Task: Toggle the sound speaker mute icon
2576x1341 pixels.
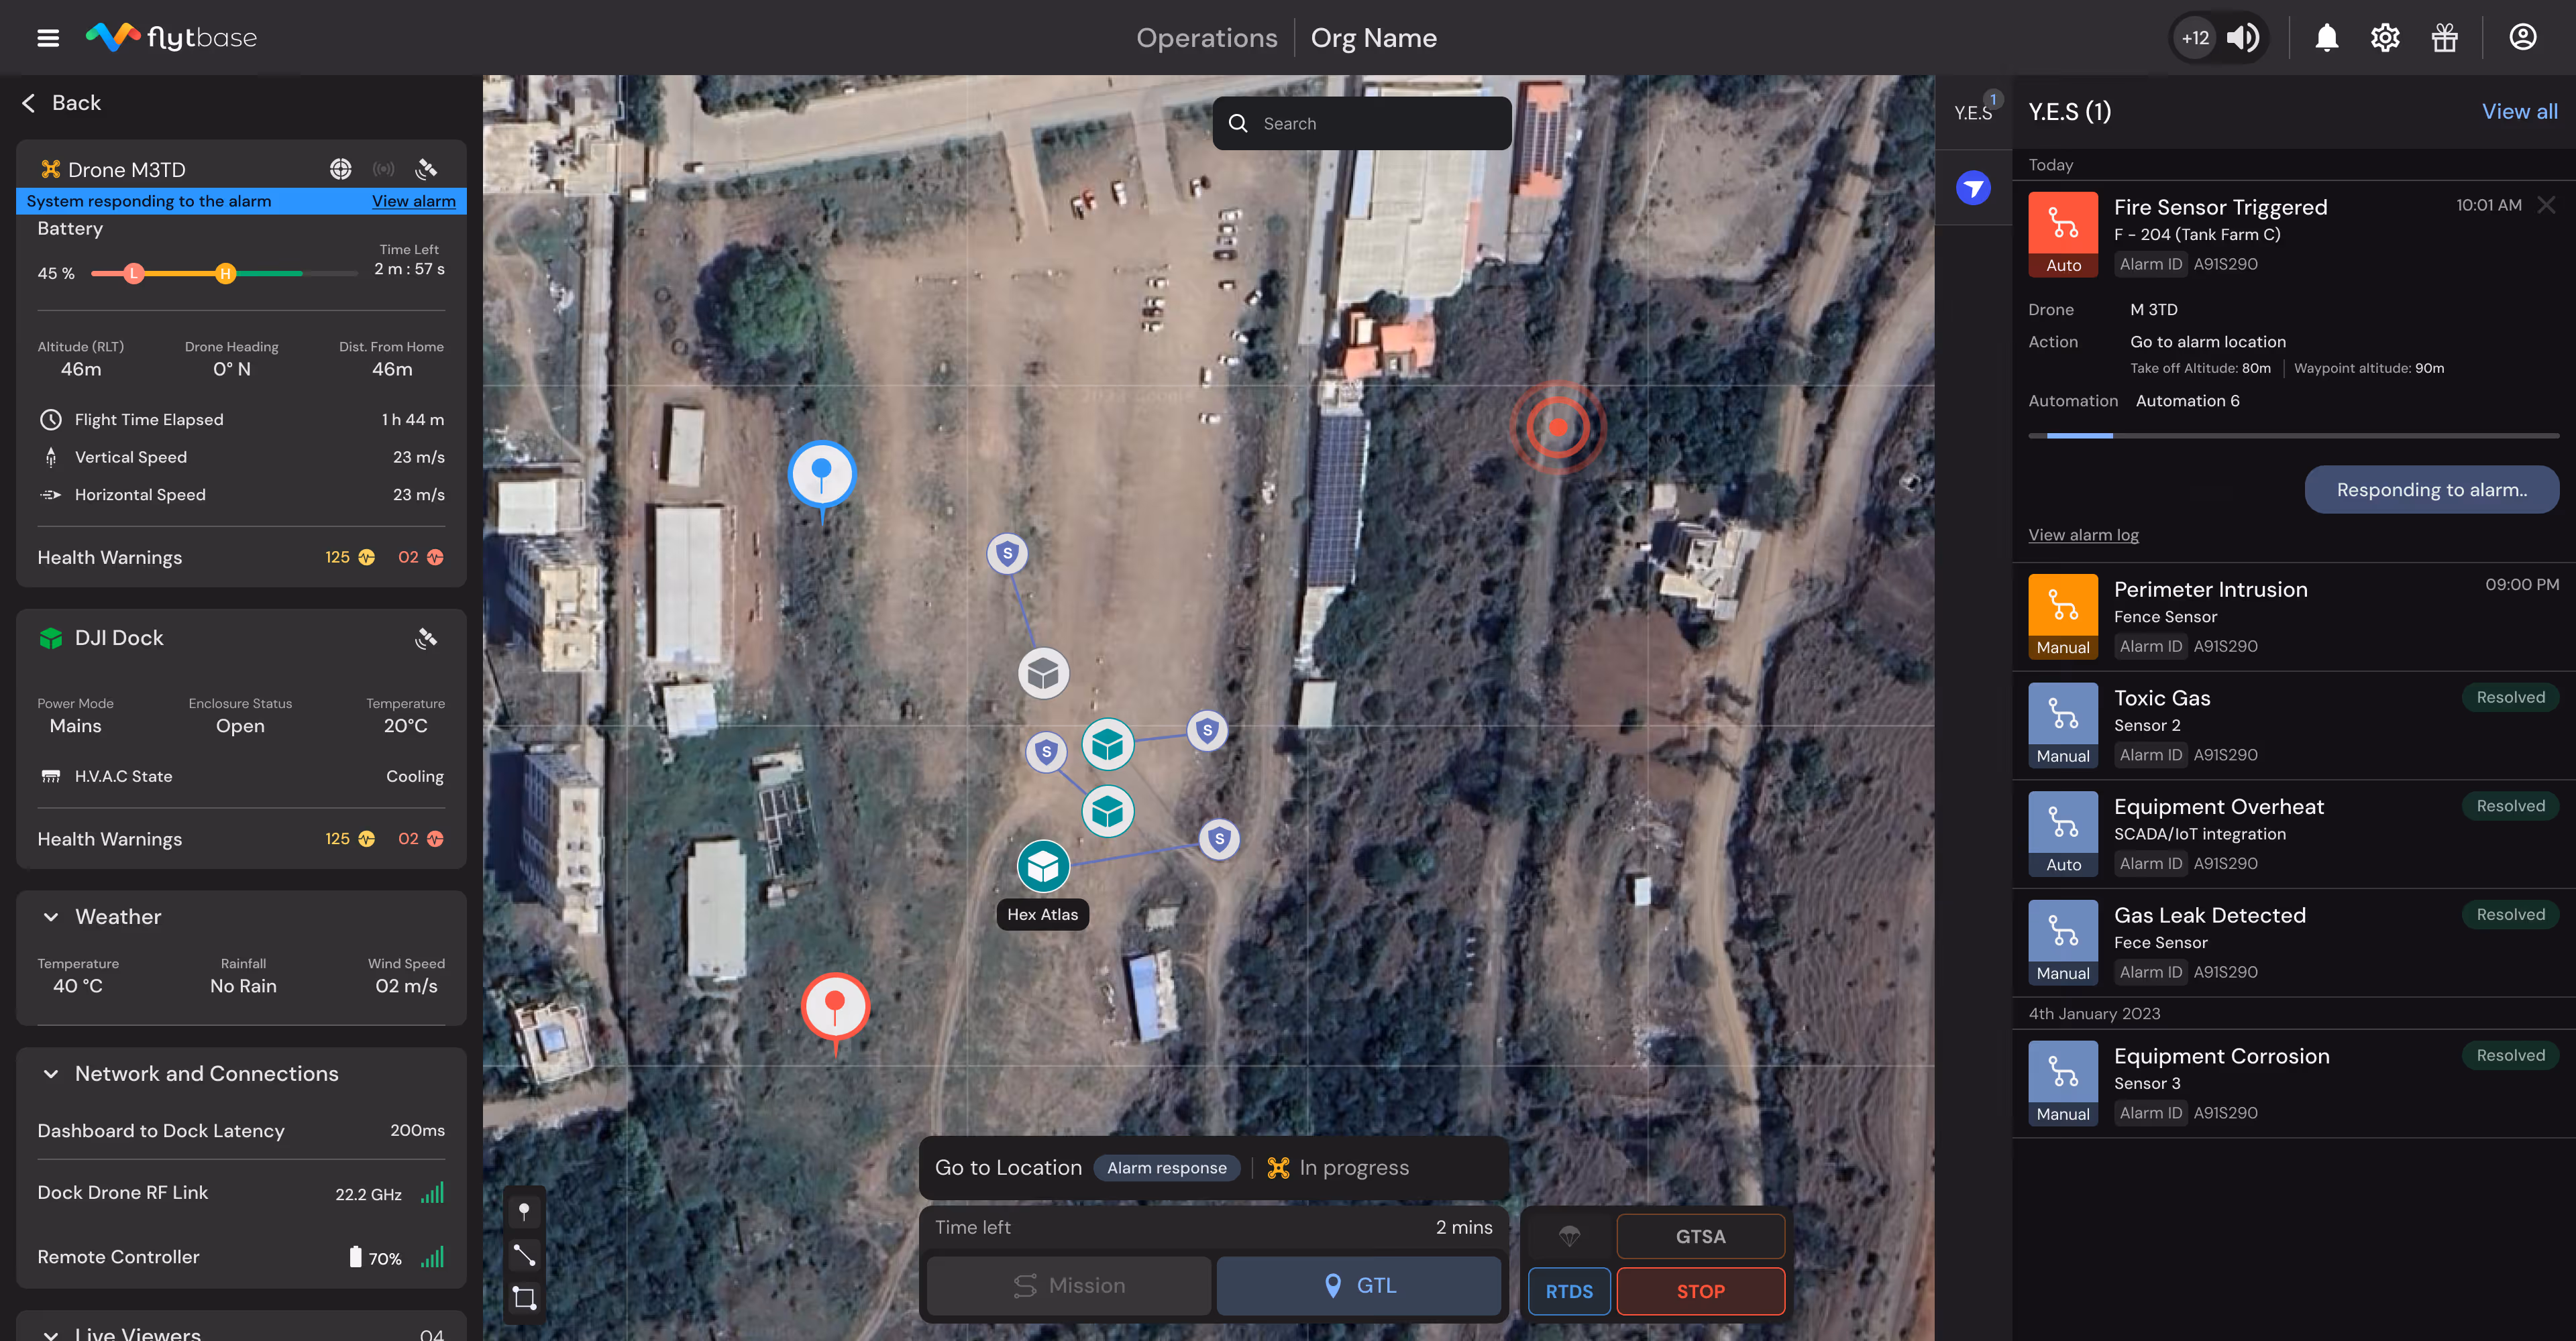Action: [2243, 38]
